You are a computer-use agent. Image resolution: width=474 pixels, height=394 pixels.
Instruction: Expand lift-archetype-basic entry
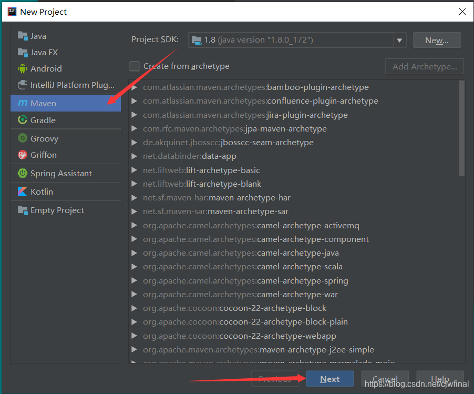click(134, 170)
